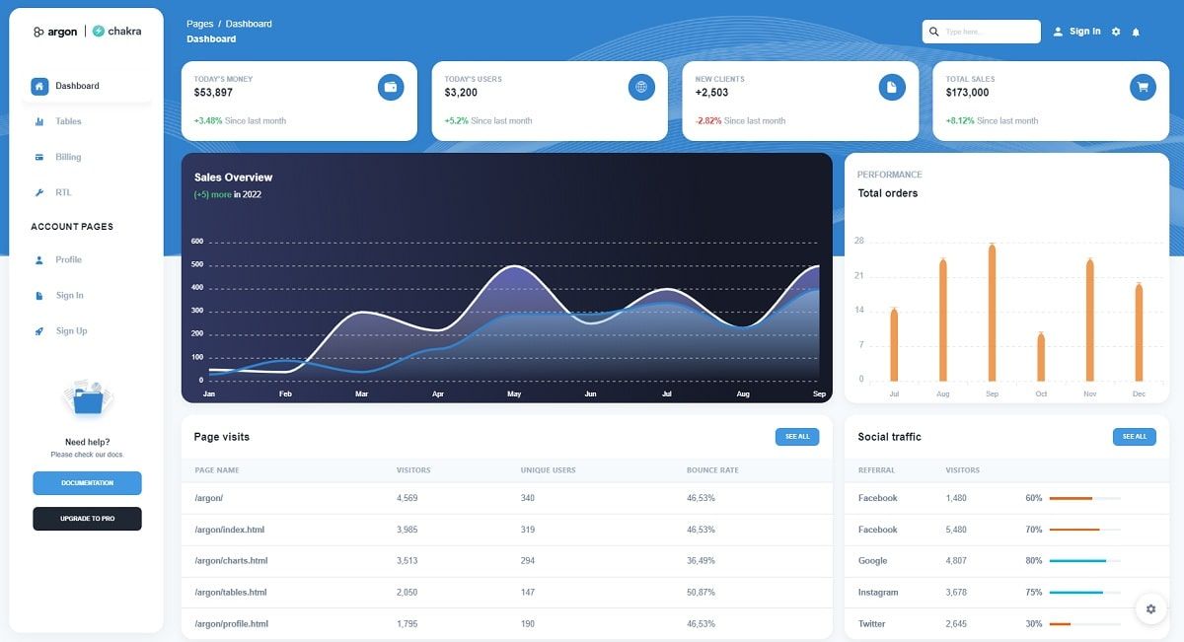The width and height of the screenshot is (1184, 642).
Task: Click the cart icon on Total Sales card
Action: coord(1143,87)
